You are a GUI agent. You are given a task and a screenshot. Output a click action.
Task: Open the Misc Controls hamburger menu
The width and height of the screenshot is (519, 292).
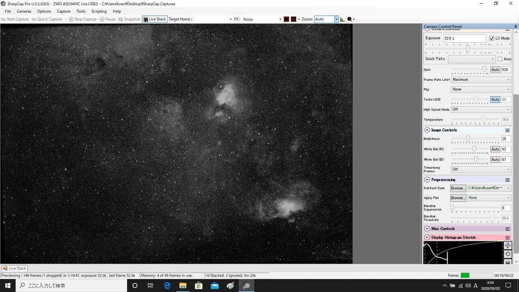tap(507, 229)
